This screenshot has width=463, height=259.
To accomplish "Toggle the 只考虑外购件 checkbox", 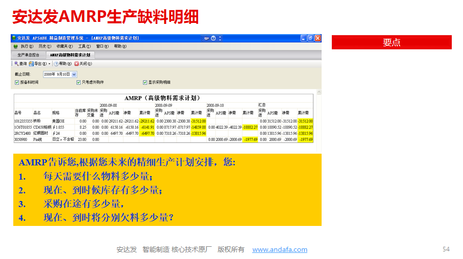I will [79, 82].
